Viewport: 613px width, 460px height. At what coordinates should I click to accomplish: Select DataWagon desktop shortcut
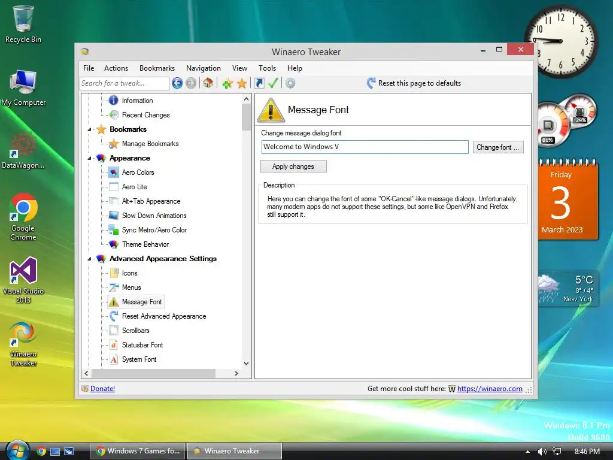[x=23, y=150]
